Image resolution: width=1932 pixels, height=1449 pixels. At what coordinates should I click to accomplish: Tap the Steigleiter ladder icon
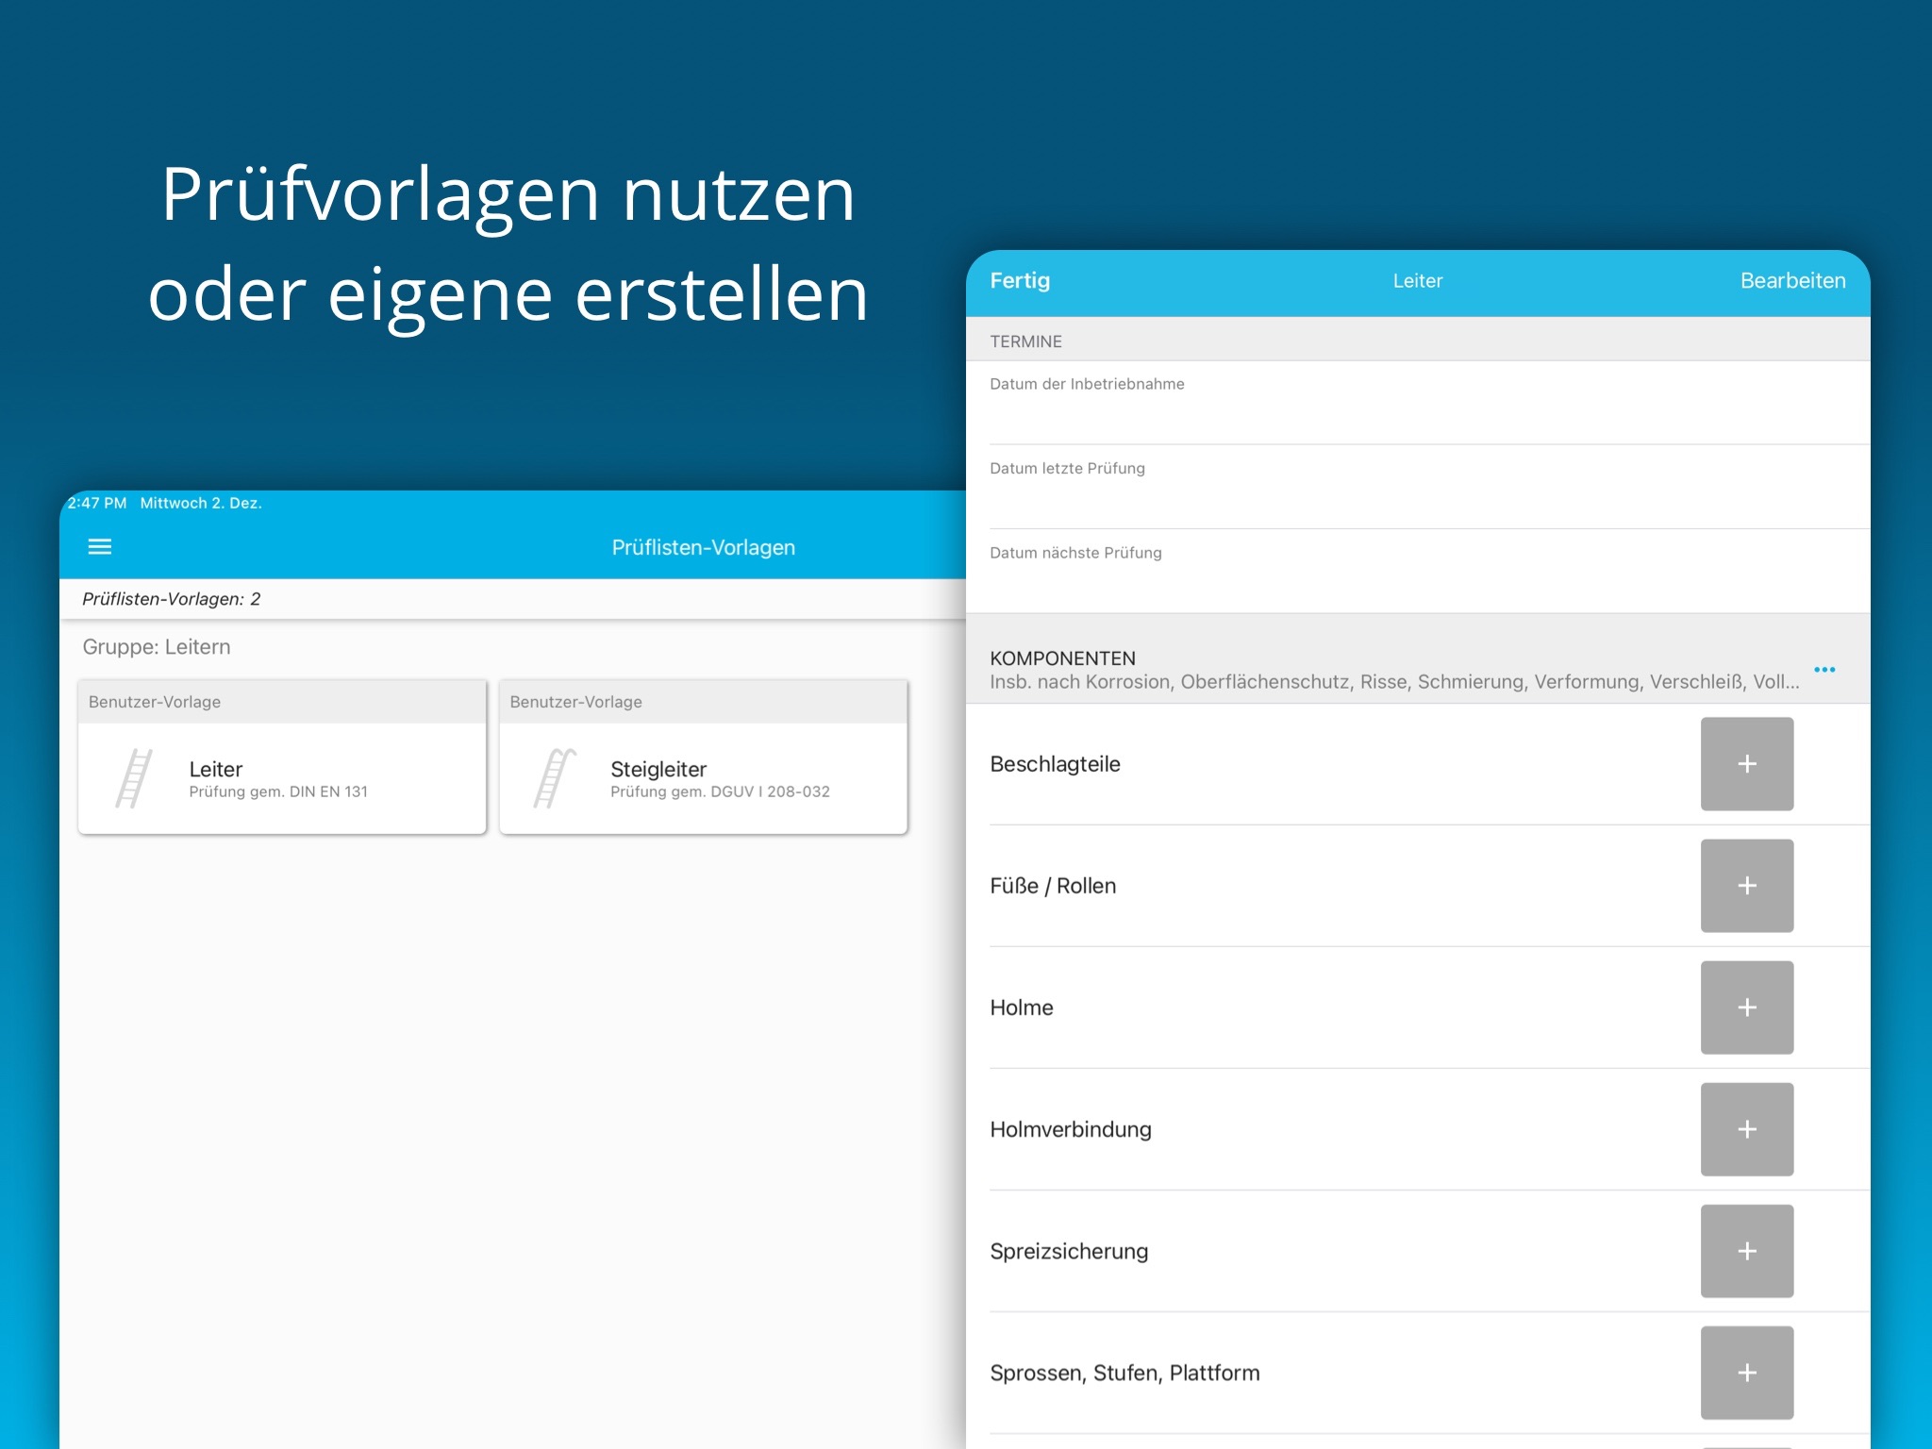[555, 778]
